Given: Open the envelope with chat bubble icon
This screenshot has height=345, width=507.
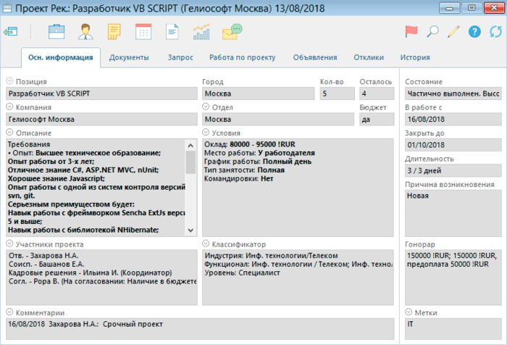Looking at the screenshot, I should pyautogui.click(x=232, y=32).
